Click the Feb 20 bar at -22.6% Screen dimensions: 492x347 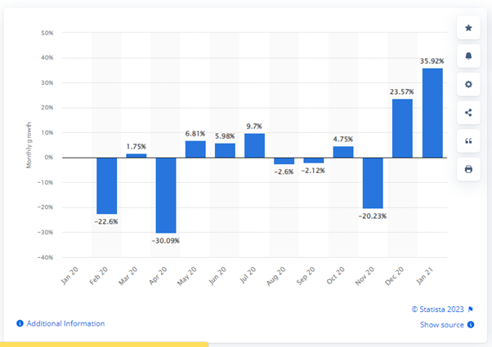click(x=107, y=186)
